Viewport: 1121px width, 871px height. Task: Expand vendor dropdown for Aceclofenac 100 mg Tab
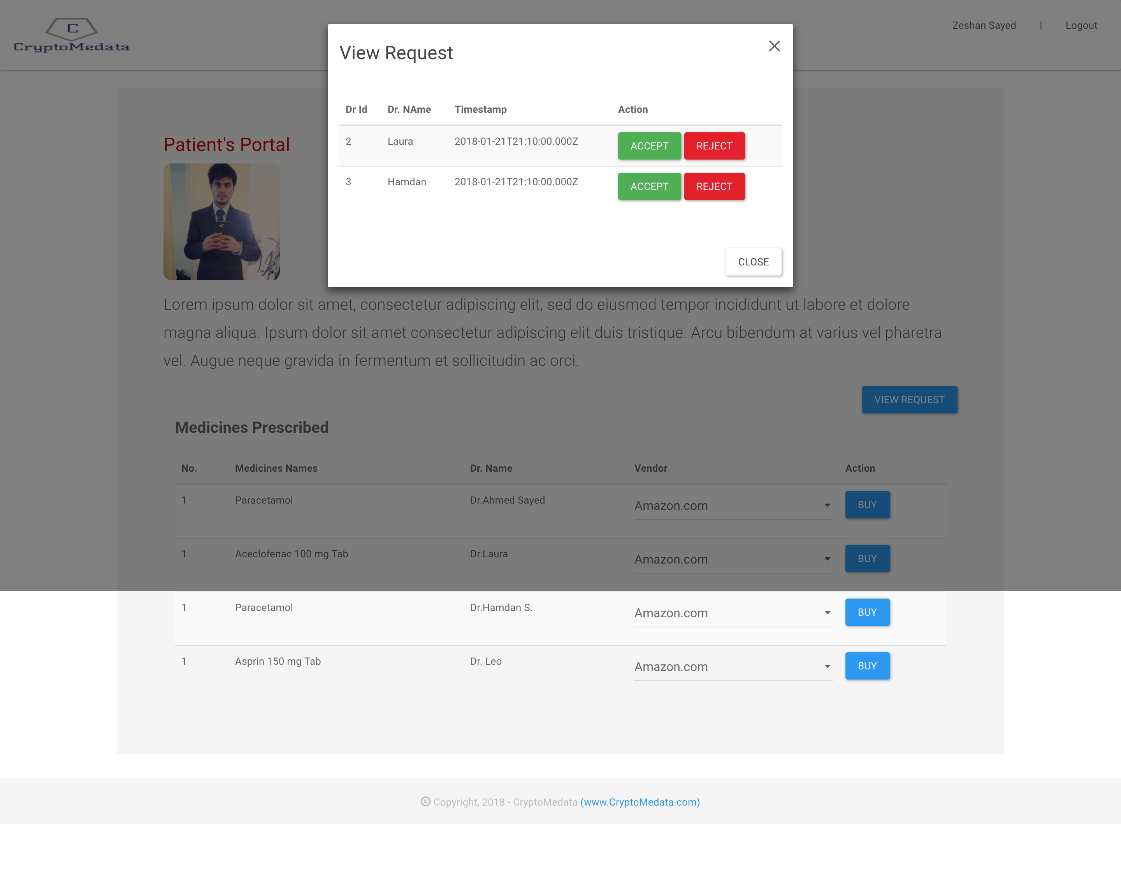click(733, 559)
